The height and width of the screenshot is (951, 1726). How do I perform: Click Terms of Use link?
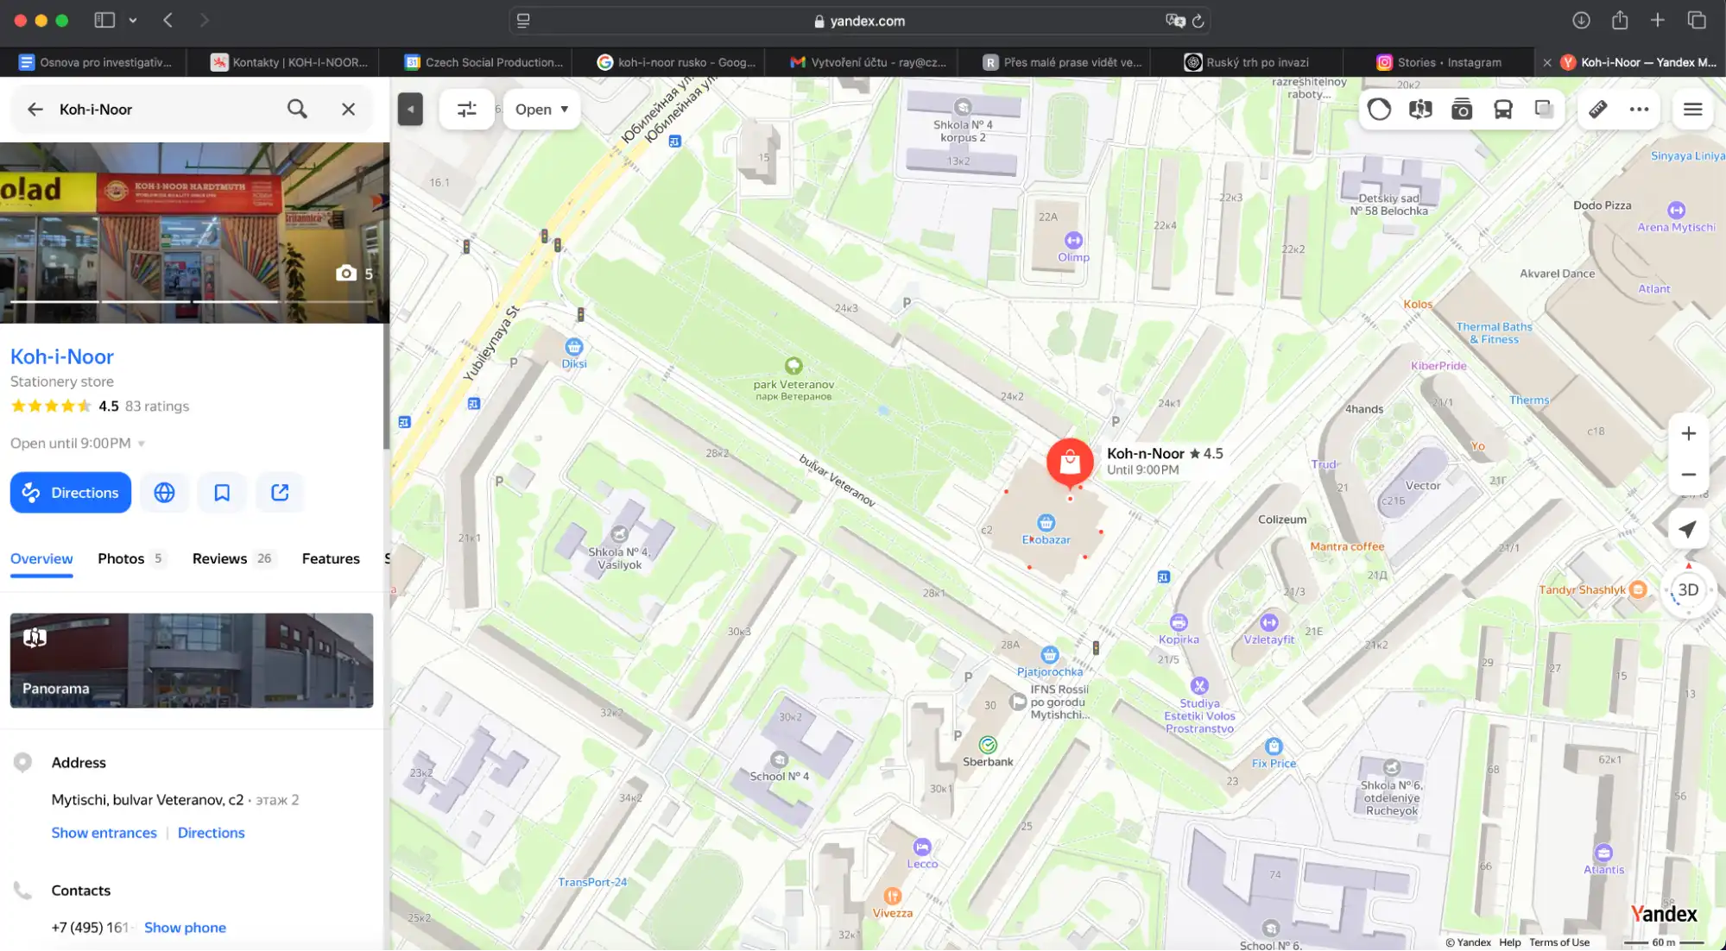click(x=1558, y=942)
